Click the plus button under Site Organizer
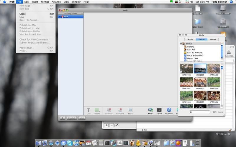The width and height of the screenshot is (236, 147). point(63,118)
